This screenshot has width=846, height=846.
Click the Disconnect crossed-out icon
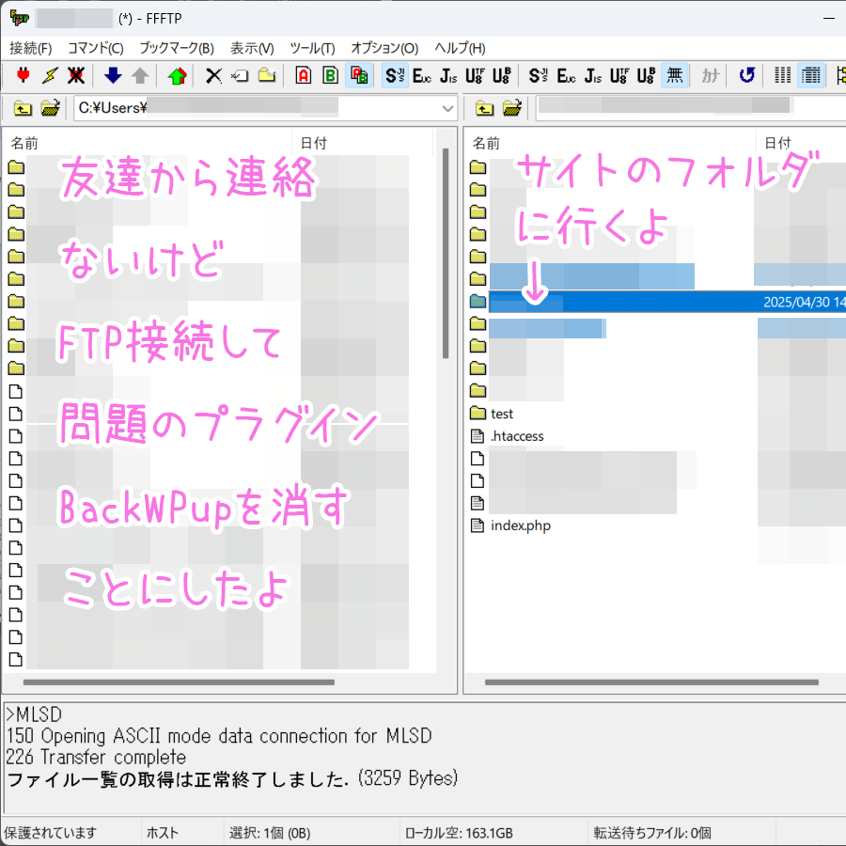pos(76,75)
